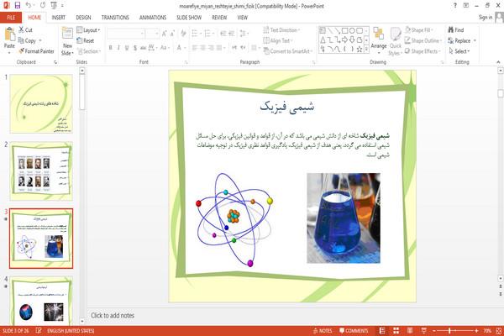Click zoom out minus button
The width and height of the screenshot is (504, 336).
[434, 330]
